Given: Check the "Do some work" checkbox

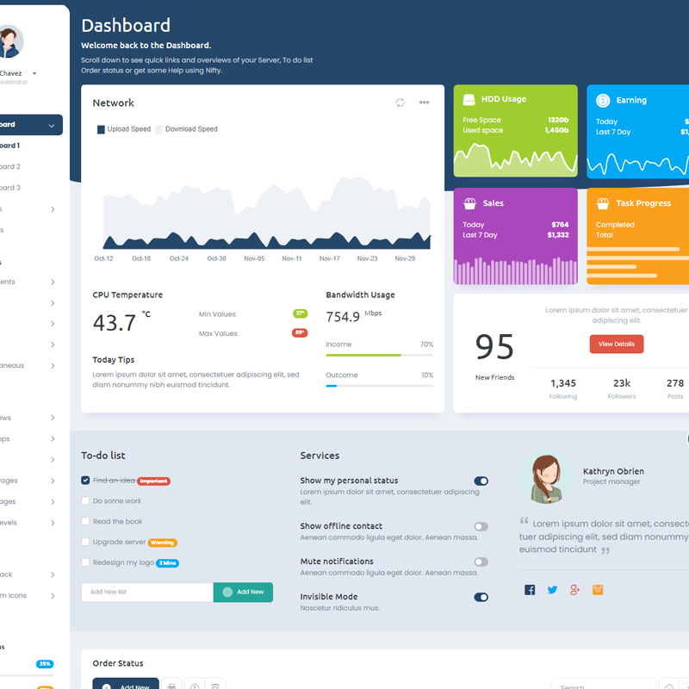Looking at the screenshot, I should click(x=85, y=501).
